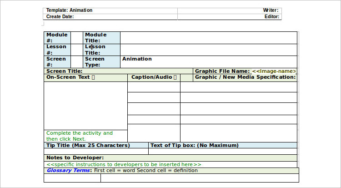Click the blank Module Title value cell
The image size is (341, 188).
[x=208, y=38]
